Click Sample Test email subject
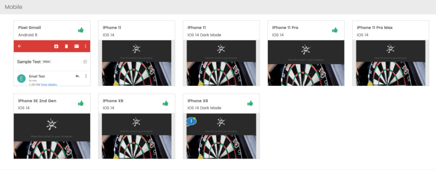The height and width of the screenshot is (170, 436). [29, 62]
